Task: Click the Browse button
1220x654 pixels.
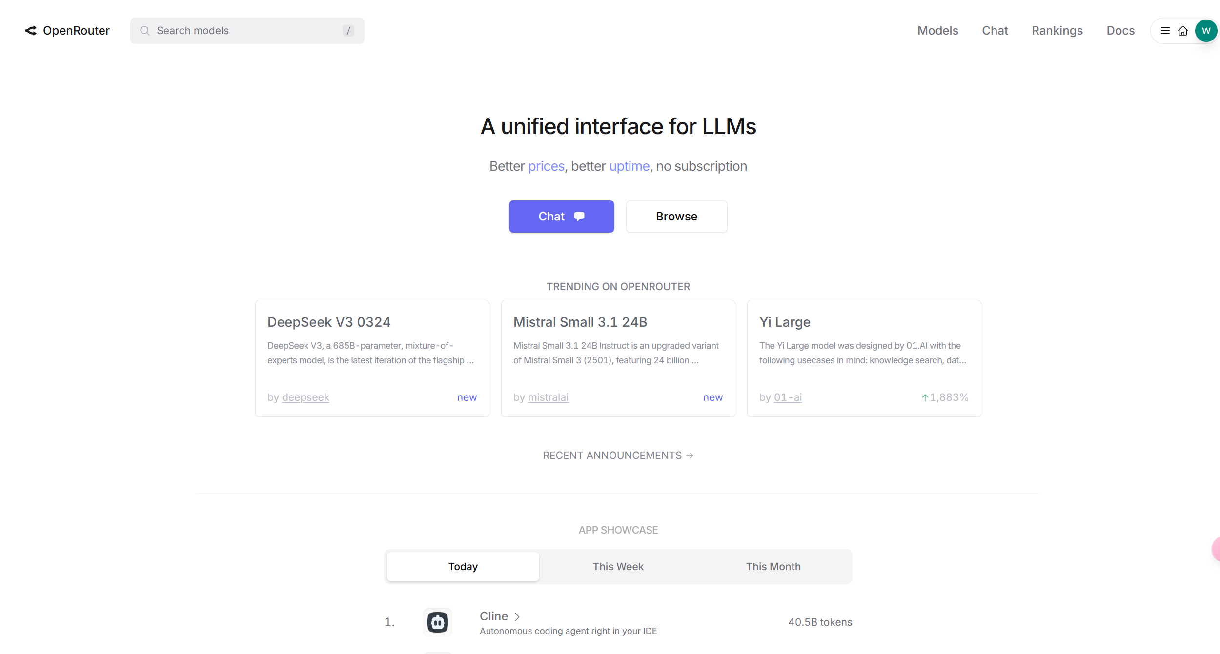Action: [x=676, y=216]
